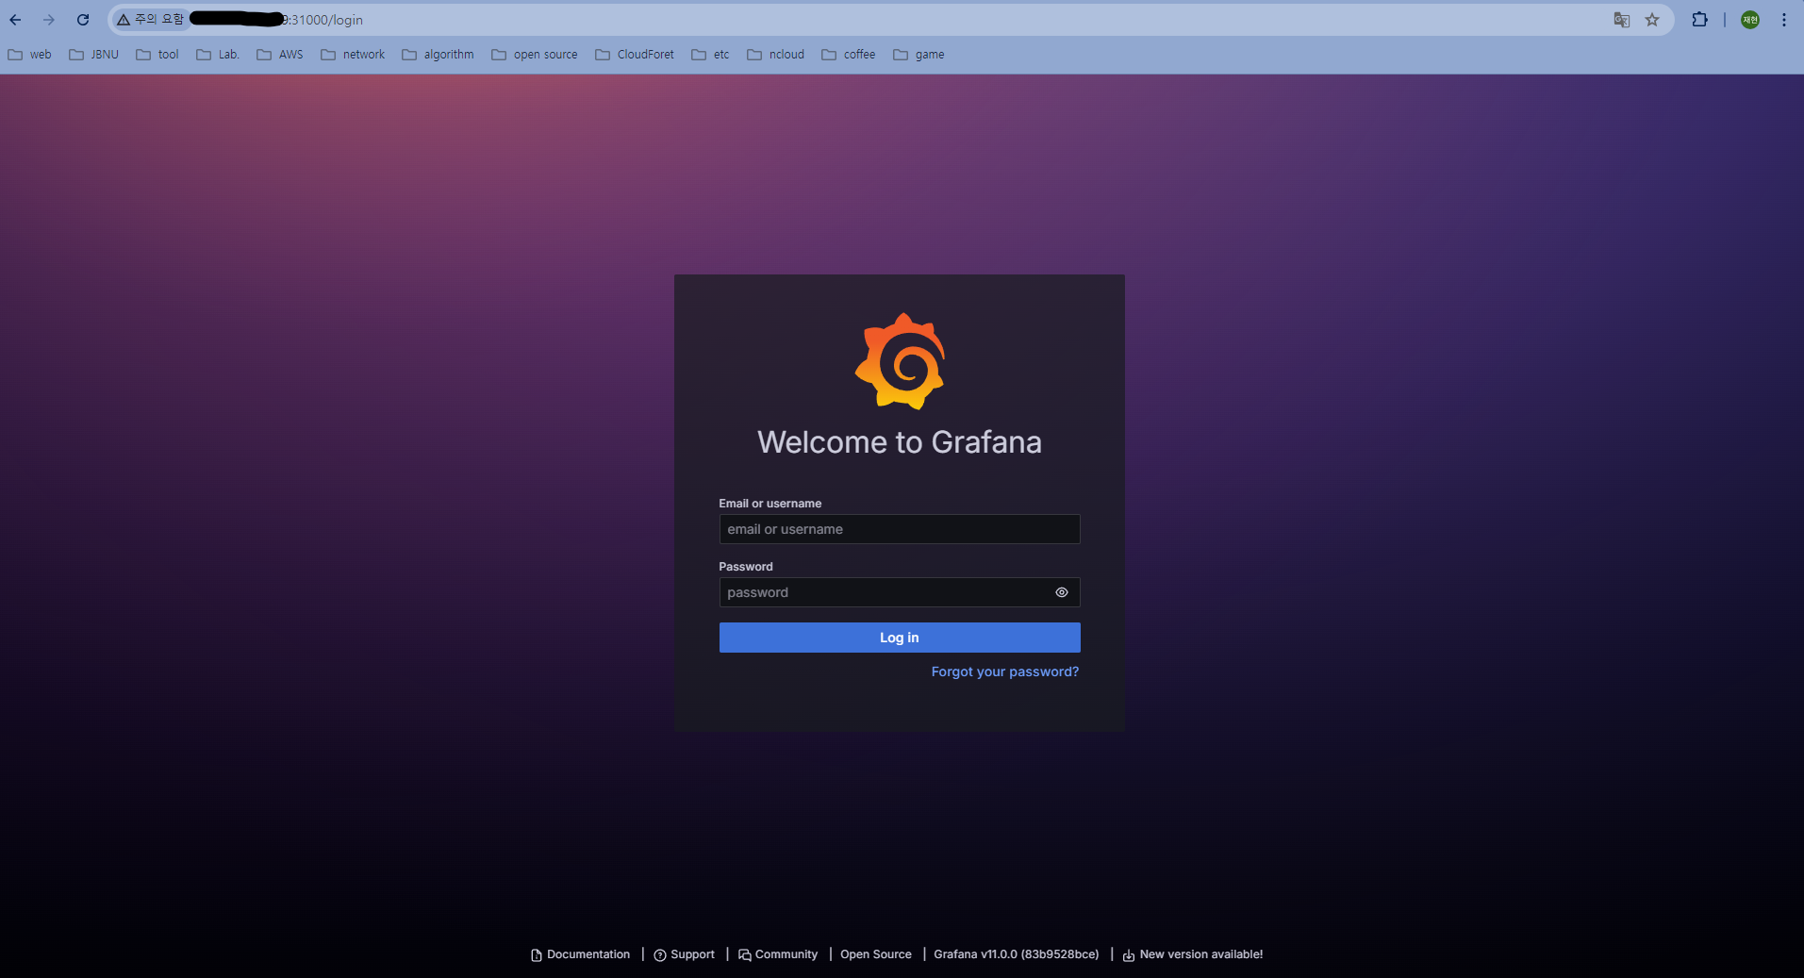This screenshot has height=978, width=1804.
Task: Click Grafana v11.0.0 version link
Action: click(1017, 954)
